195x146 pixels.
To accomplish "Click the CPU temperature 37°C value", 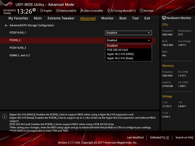I will pos(180,35).
